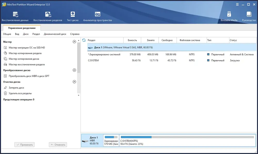Click icon for Мастер копирования диска
258x154 pixels.
pyautogui.click(x=5, y=59)
